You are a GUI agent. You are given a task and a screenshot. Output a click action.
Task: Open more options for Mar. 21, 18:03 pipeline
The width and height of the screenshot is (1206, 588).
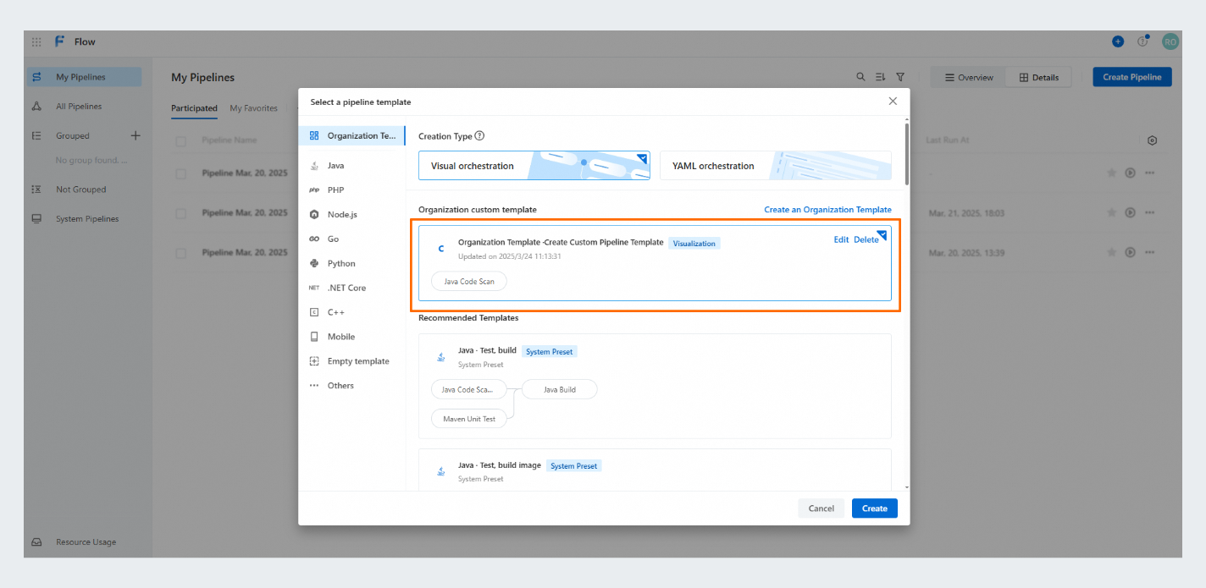pyautogui.click(x=1149, y=212)
